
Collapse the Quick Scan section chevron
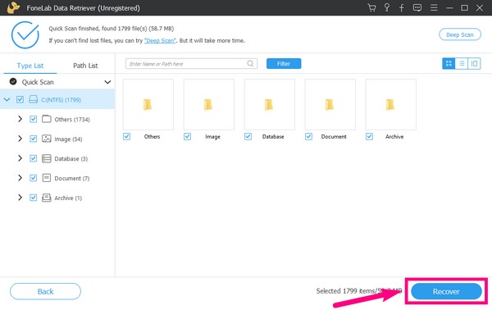tap(107, 82)
